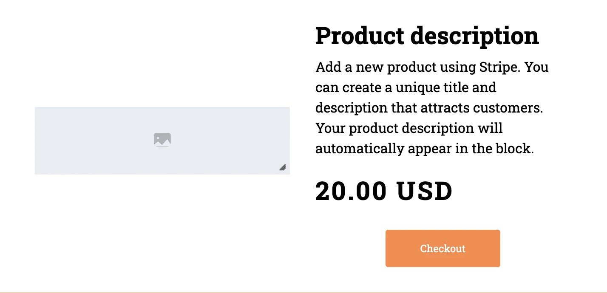This screenshot has height=293, width=607.
Task: Click the orange Checkout button
Action: (442, 248)
